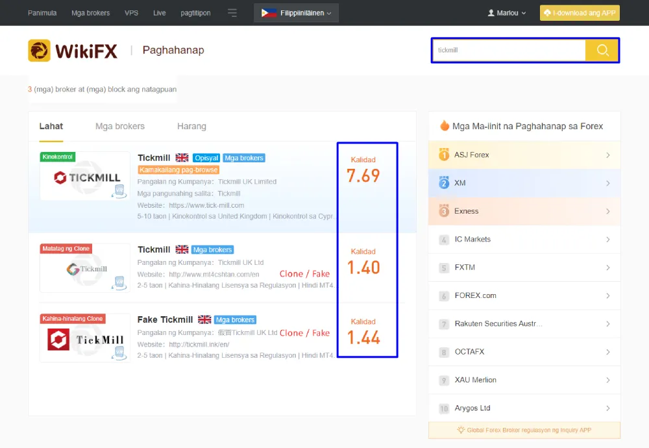Expand the Arygos Ltd row chevron
This screenshot has height=448, width=649.
[607, 408]
